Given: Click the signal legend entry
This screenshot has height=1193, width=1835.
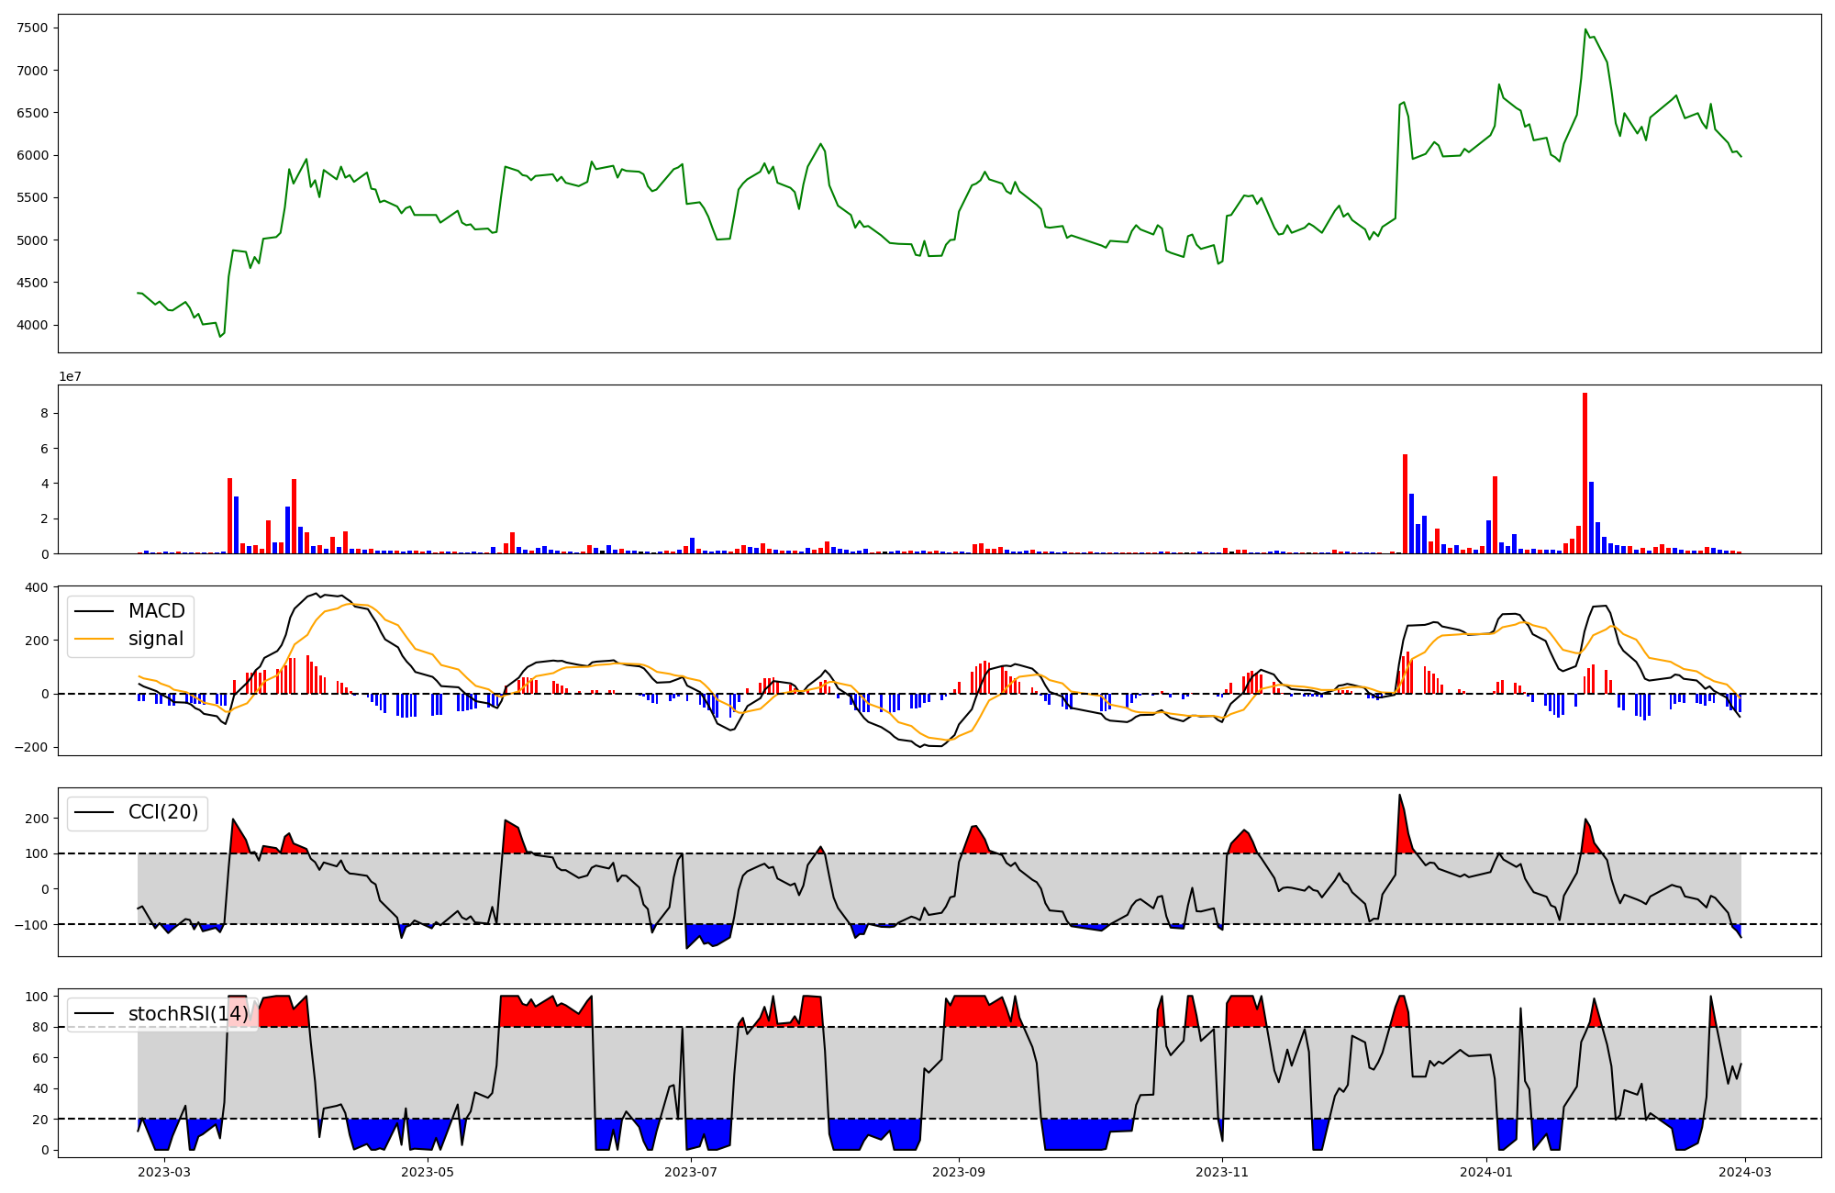Looking at the screenshot, I should [x=155, y=639].
